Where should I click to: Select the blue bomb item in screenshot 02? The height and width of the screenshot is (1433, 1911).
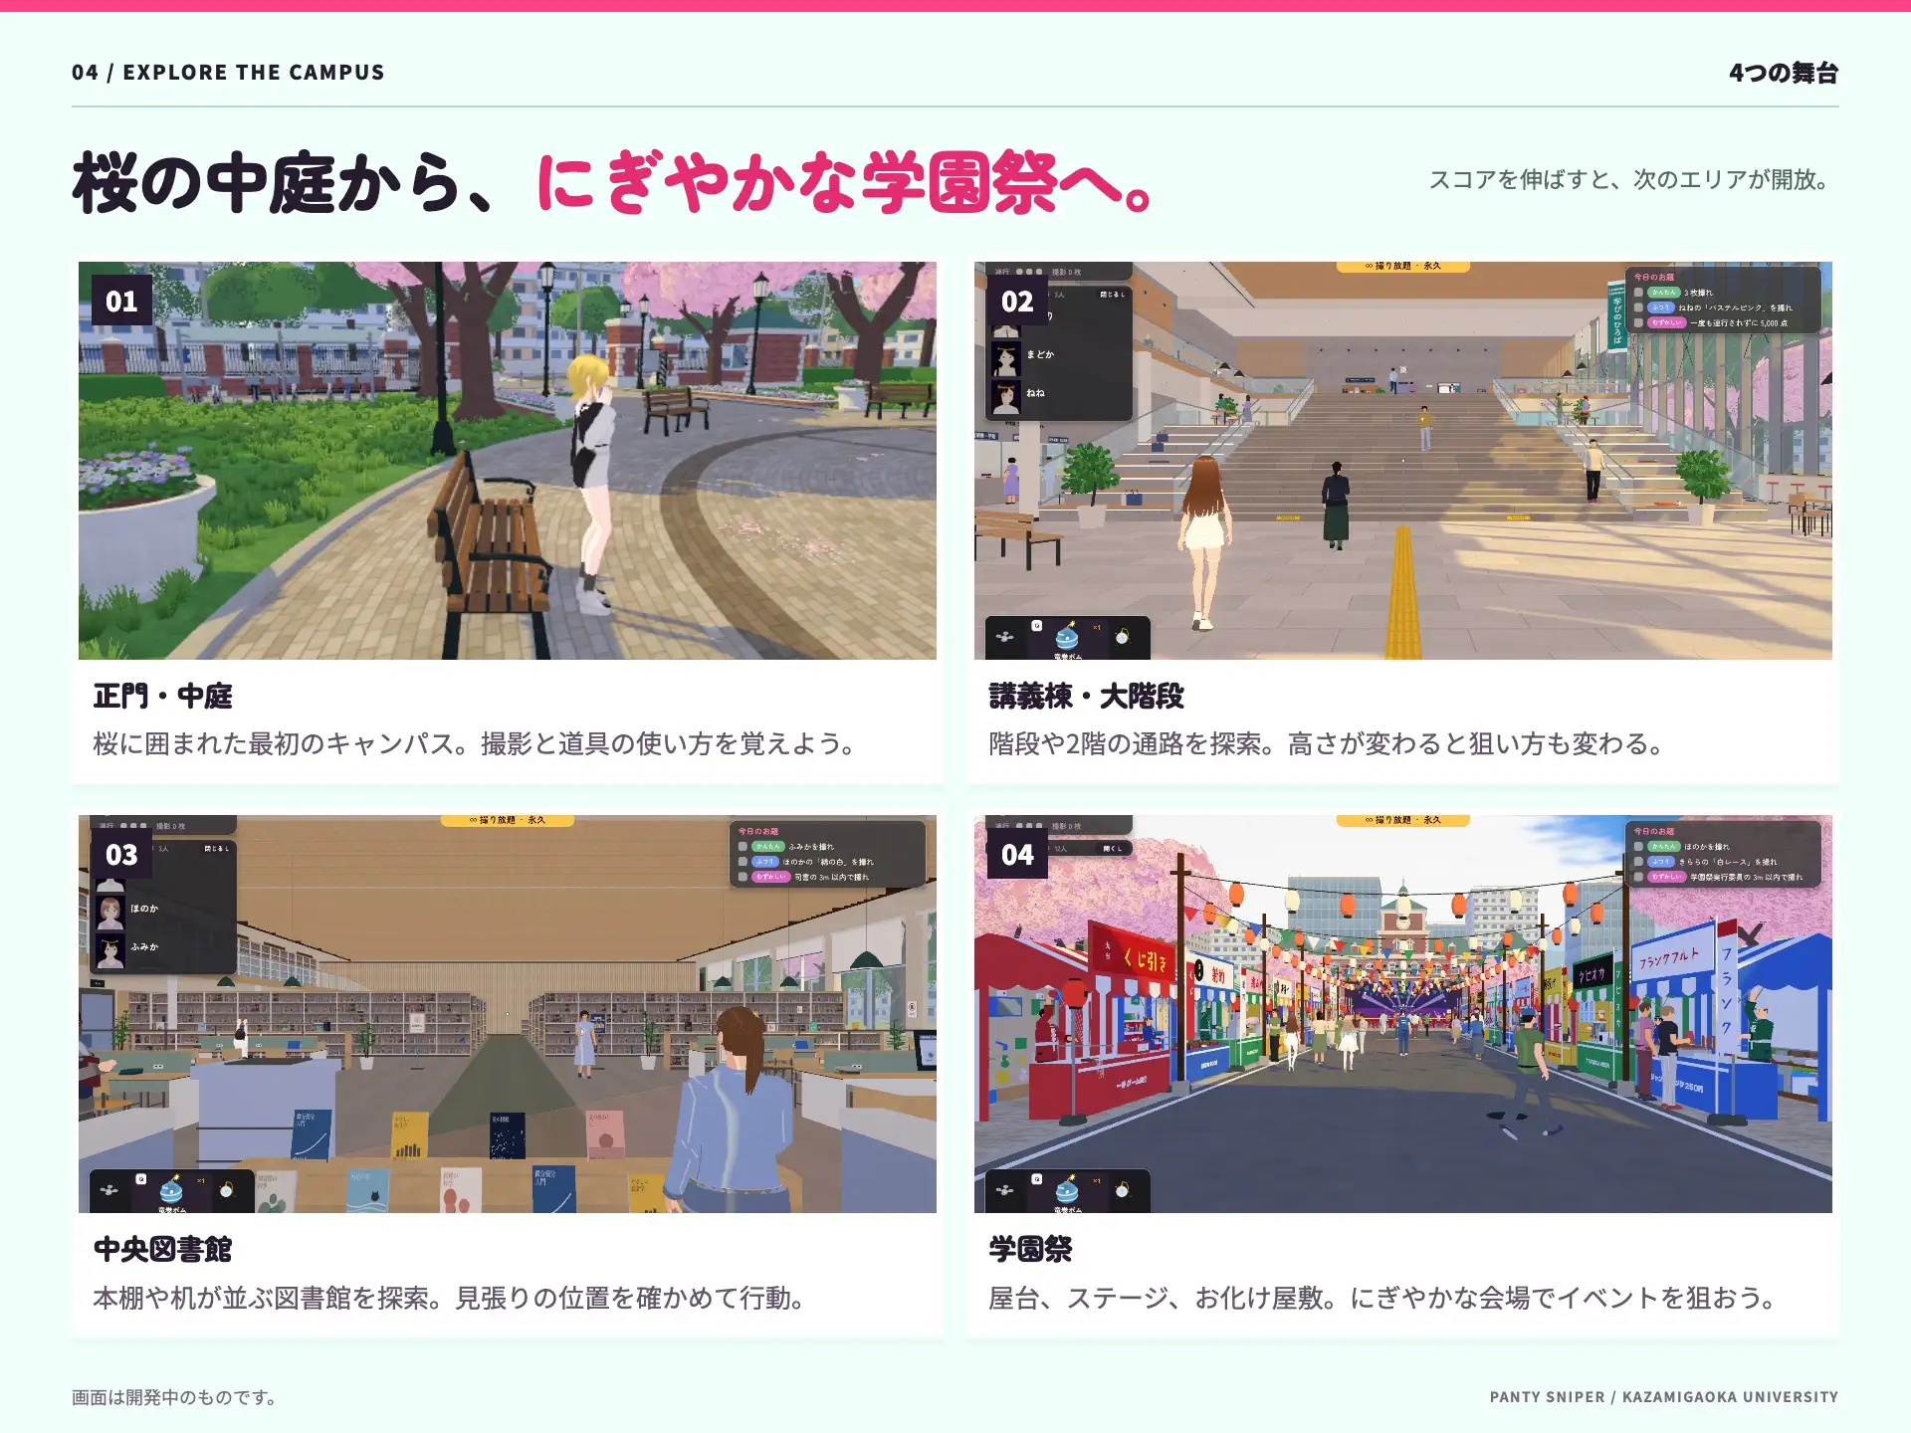(1067, 637)
